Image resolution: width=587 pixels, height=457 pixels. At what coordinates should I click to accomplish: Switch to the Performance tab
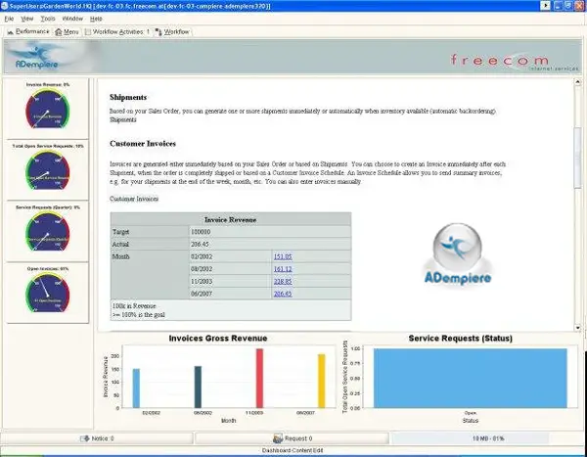[28, 32]
